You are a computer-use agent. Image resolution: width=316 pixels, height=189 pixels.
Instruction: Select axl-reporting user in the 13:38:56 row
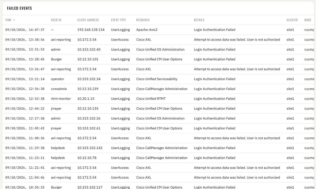(x=61, y=40)
